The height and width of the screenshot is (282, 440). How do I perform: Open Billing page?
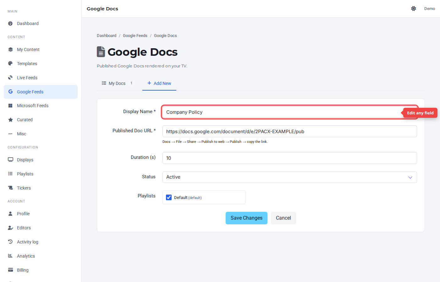point(41,270)
